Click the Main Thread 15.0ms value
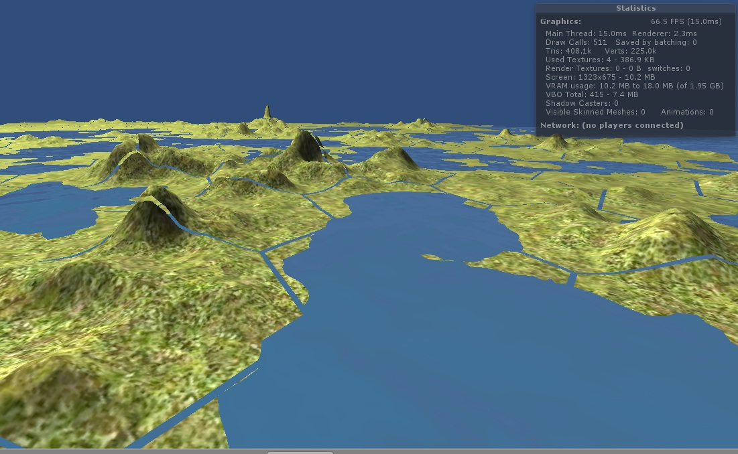This screenshot has width=738, height=454. click(x=586, y=33)
